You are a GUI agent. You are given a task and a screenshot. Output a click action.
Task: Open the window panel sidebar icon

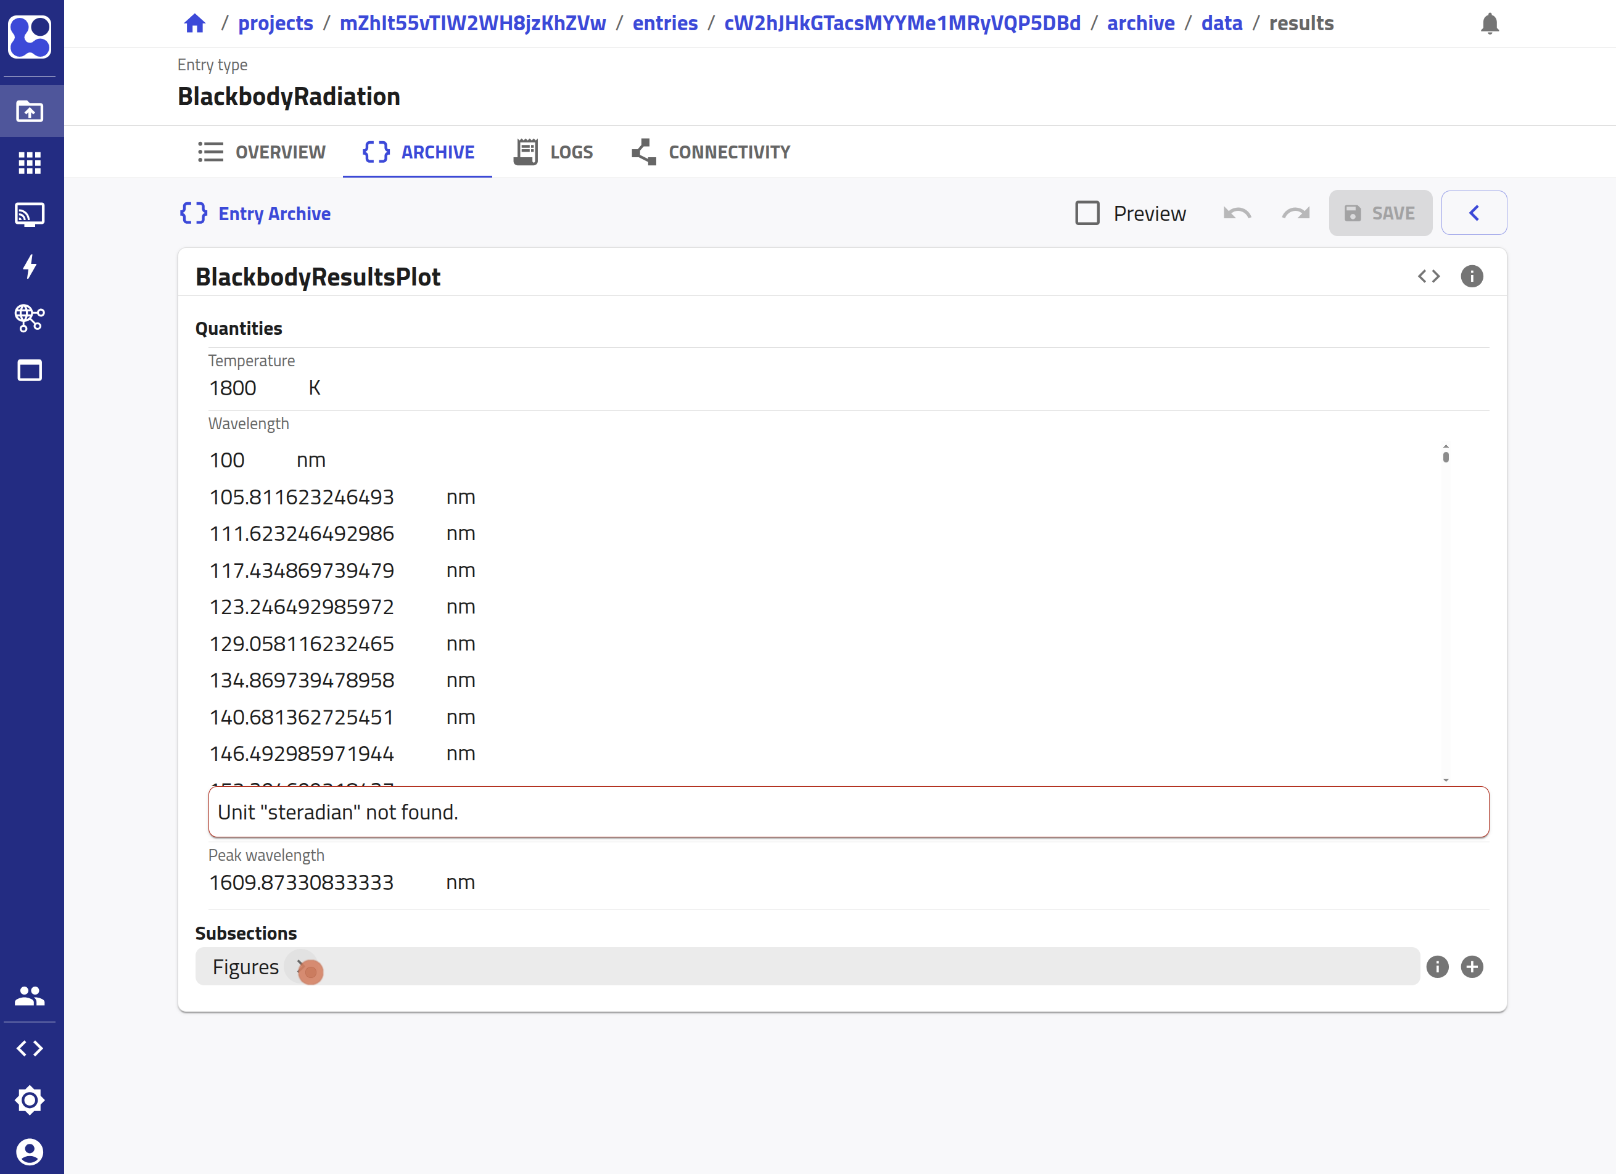coord(30,371)
